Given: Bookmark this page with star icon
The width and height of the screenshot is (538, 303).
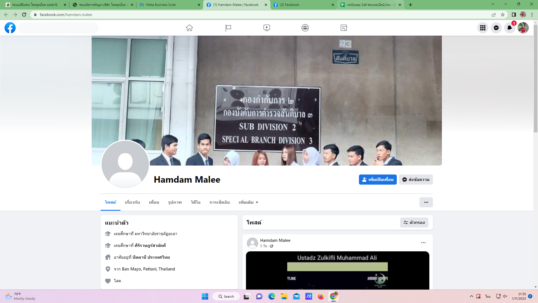Looking at the screenshot, I should (x=503, y=15).
